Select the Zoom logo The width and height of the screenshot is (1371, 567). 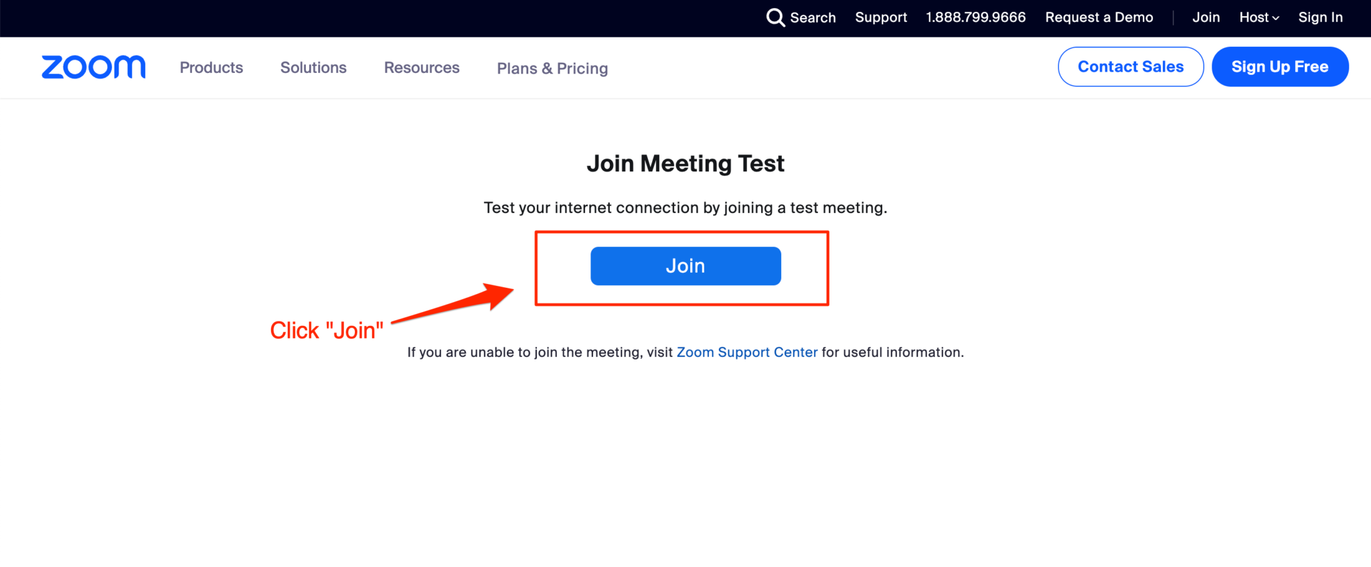pos(93,67)
